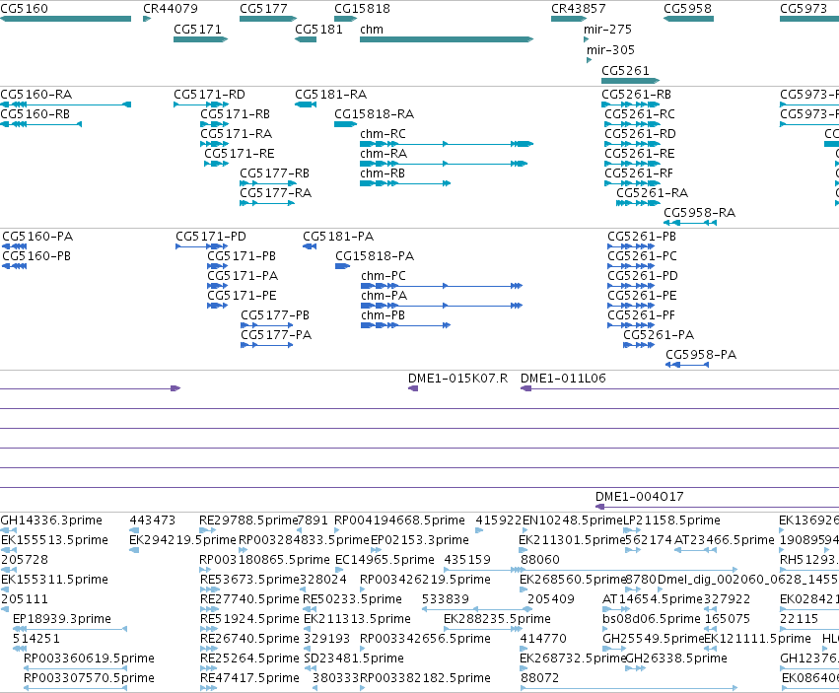Click the CG5160 gene label
The image size is (839, 693).
24,9
